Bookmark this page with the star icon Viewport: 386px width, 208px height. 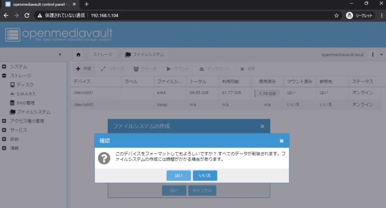336,15
